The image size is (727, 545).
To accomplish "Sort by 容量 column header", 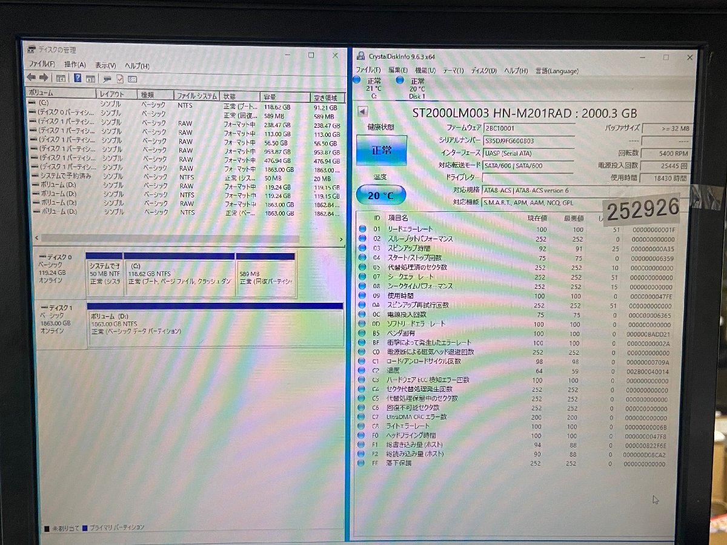I will click(284, 97).
